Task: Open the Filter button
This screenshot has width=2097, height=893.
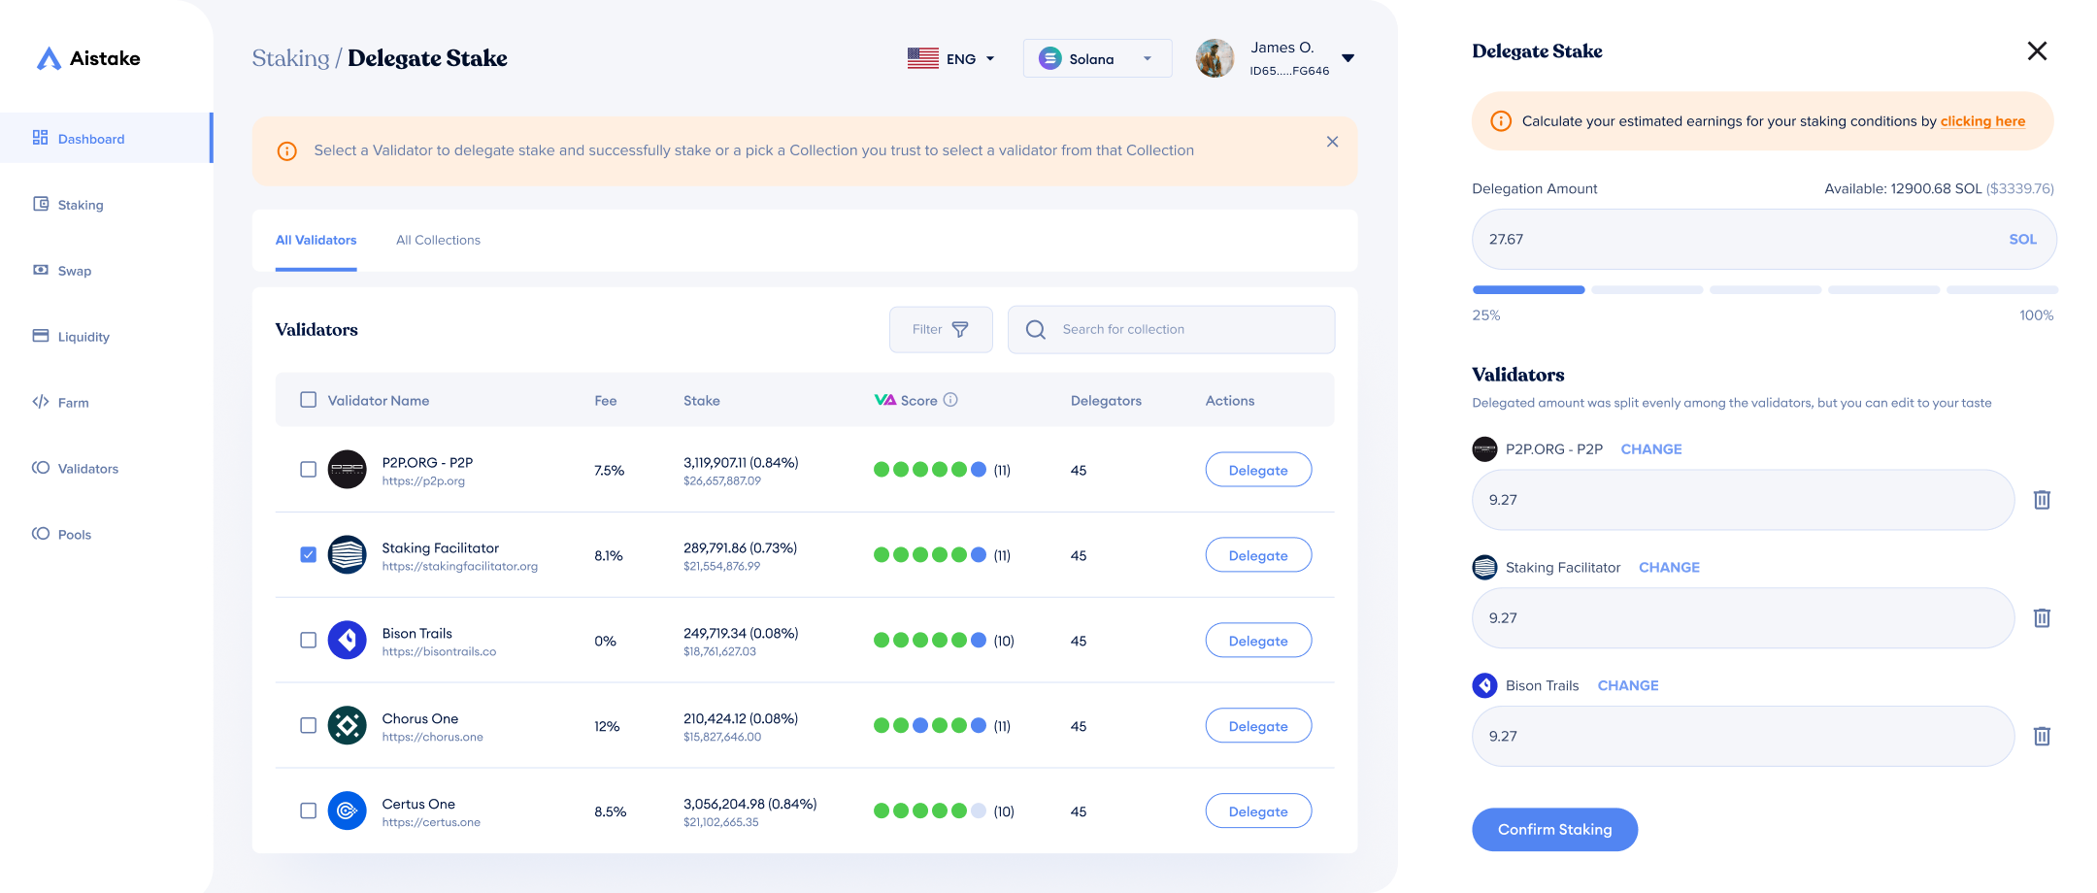Action: pyautogui.click(x=941, y=330)
